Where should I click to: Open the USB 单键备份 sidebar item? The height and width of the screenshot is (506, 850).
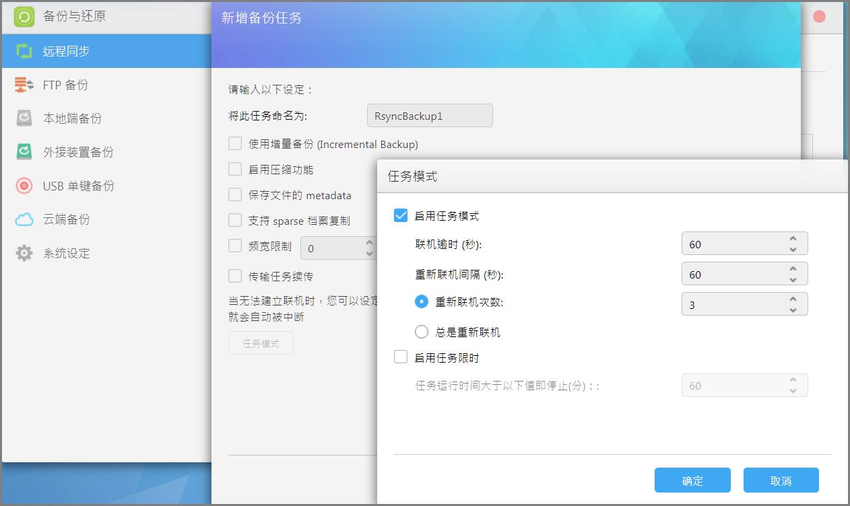[106, 186]
